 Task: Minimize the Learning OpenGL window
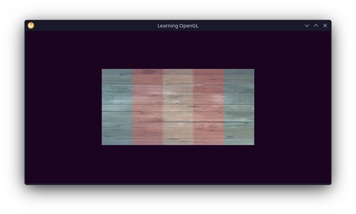click(306, 26)
